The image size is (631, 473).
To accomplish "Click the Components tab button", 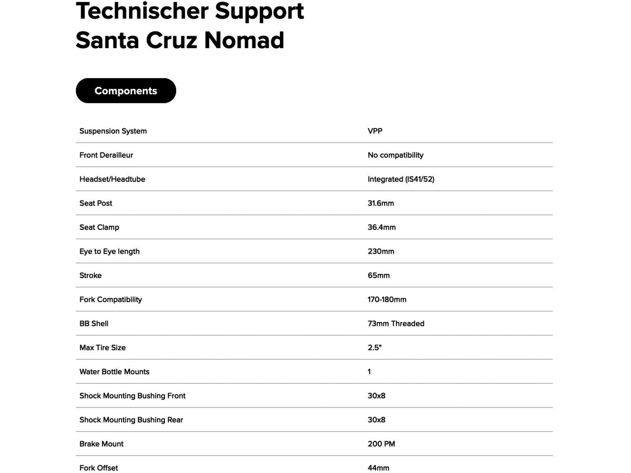I will coord(126,91).
